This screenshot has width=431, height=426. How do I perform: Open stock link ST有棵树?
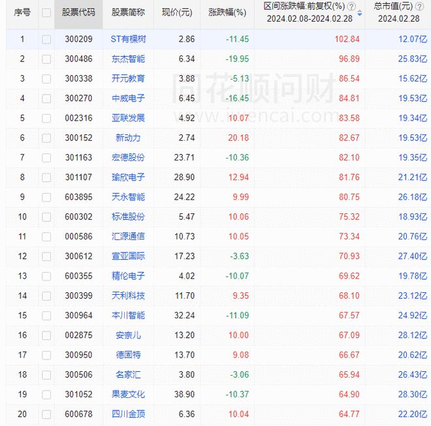[x=128, y=39]
